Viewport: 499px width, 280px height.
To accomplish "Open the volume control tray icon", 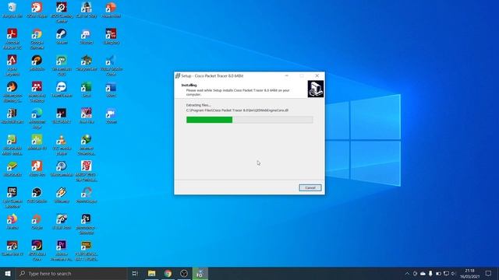I will click(453, 273).
